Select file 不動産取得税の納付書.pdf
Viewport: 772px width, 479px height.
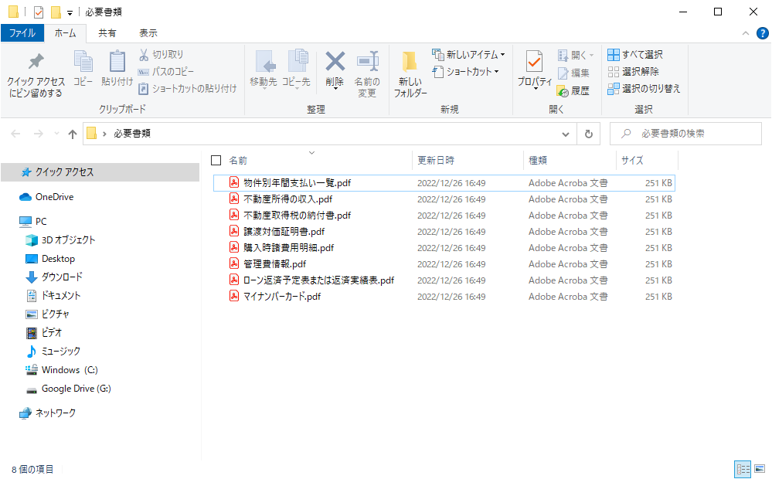tap(444, 215)
